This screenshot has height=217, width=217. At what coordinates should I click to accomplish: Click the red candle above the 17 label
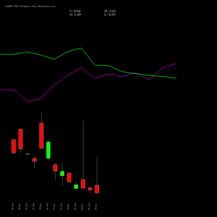click(x=55, y=168)
